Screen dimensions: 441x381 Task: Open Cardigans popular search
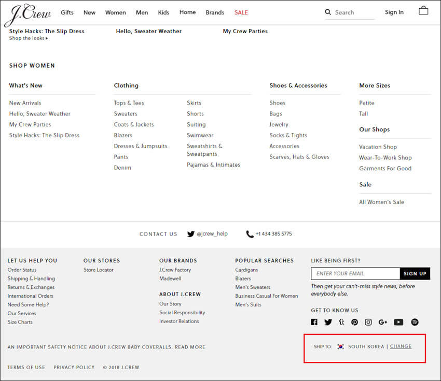click(x=246, y=270)
